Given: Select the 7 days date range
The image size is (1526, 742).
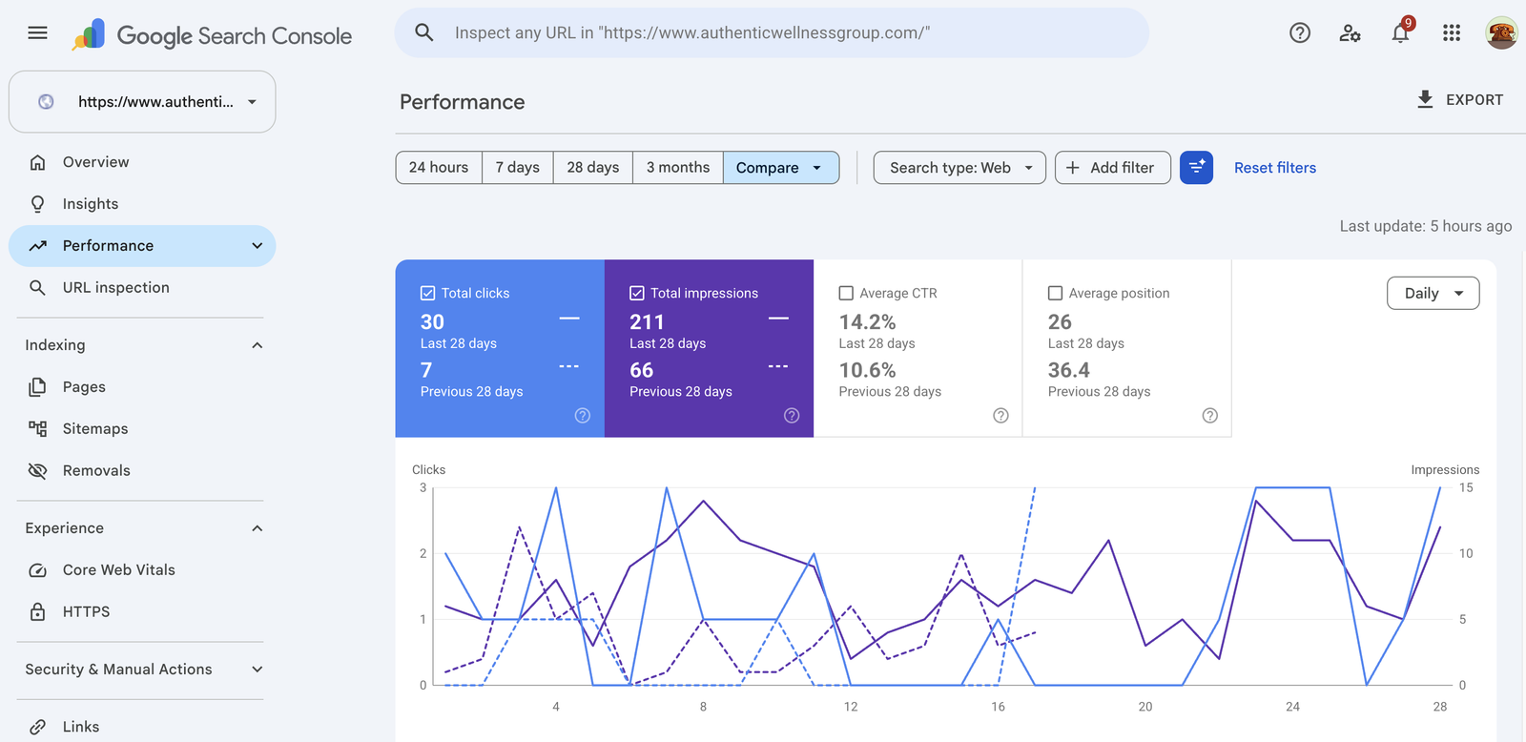Looking at the screenshot, I should tap(518, 168).
